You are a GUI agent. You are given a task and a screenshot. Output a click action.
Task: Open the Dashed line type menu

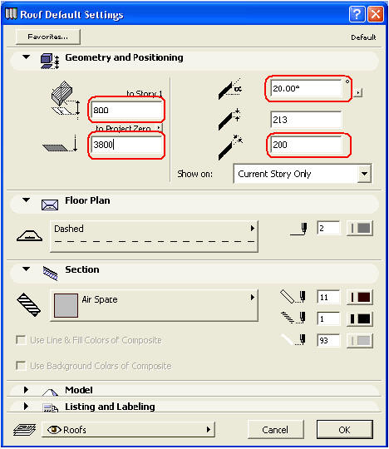pyautogui.click(x=154, y=236)
